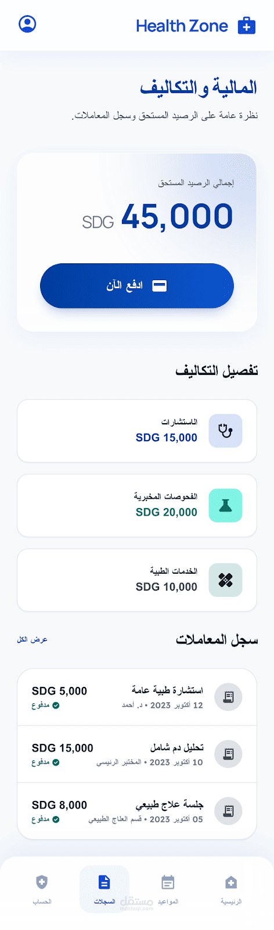Click the receipt icon beside تحليل دم شامل

(228, 754)
